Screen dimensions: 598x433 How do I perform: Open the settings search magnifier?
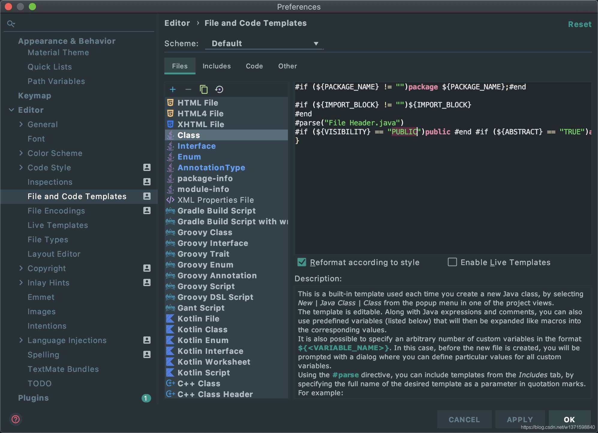point(11,23)
